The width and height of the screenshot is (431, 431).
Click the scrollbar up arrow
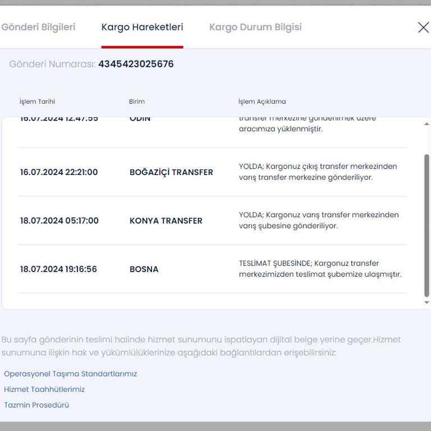[x=427, y=124]
